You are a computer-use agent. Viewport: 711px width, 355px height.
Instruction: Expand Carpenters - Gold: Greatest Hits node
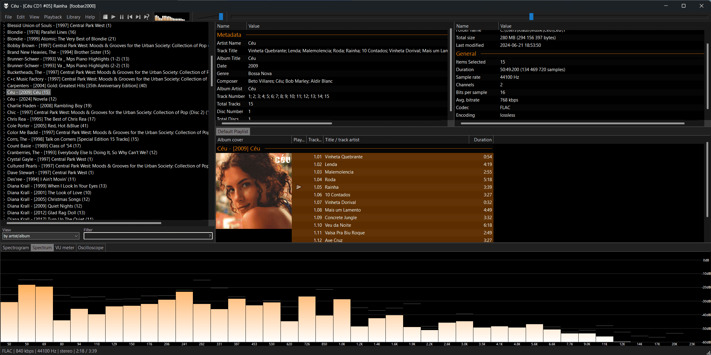[4, 86]
